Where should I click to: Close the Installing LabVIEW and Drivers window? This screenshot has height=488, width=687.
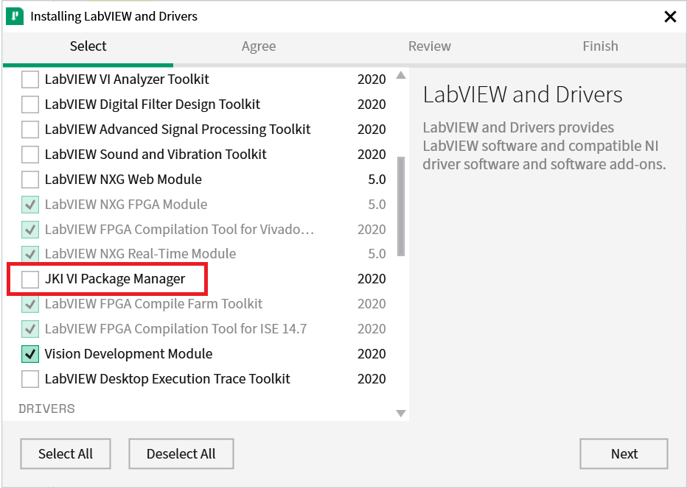click(670, 17)
